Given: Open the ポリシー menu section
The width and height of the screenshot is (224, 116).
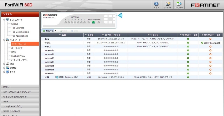Looking at the screenshot, I should tap(20, 87).
